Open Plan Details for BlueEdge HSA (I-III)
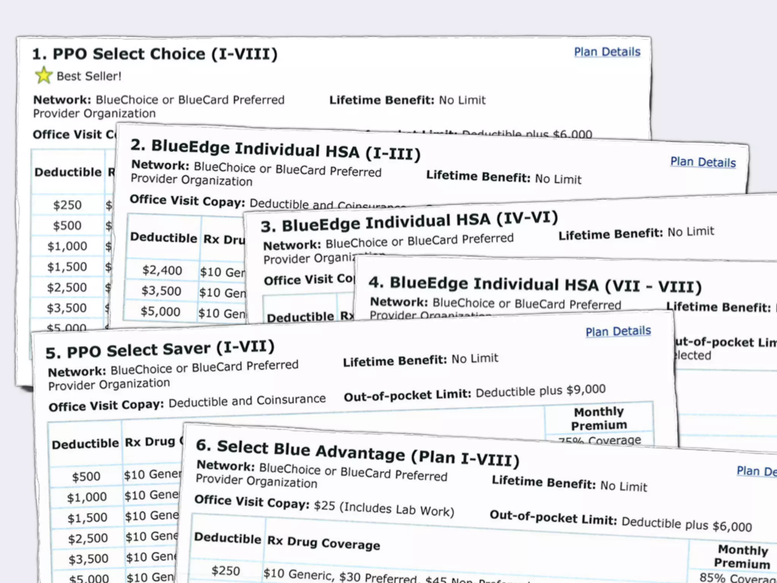Viewport: 777px width, 583px height. [703, 162]
